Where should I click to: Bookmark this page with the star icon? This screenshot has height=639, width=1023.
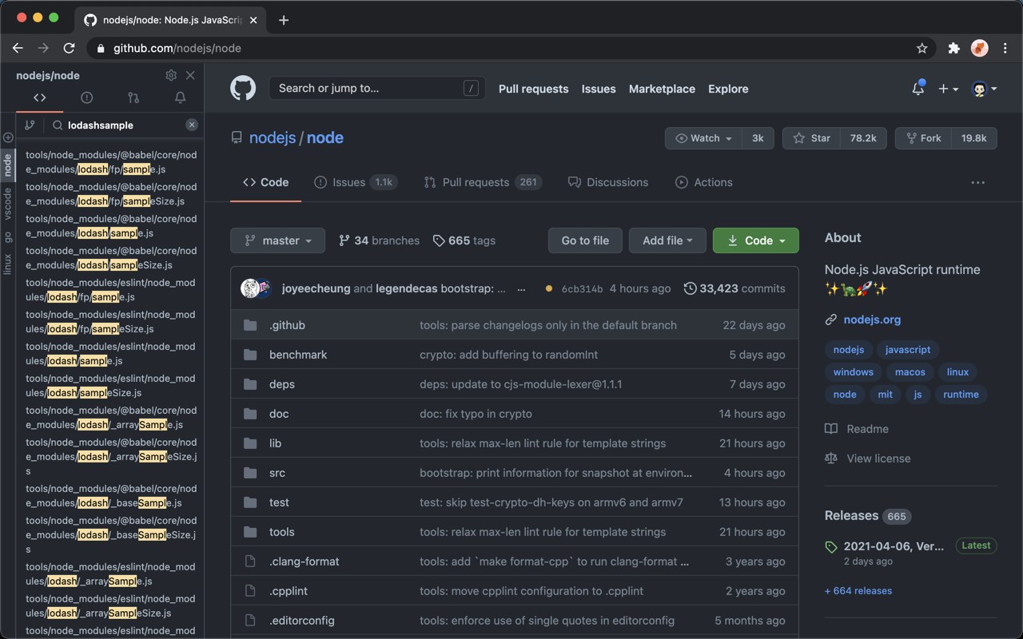point(921,48)
